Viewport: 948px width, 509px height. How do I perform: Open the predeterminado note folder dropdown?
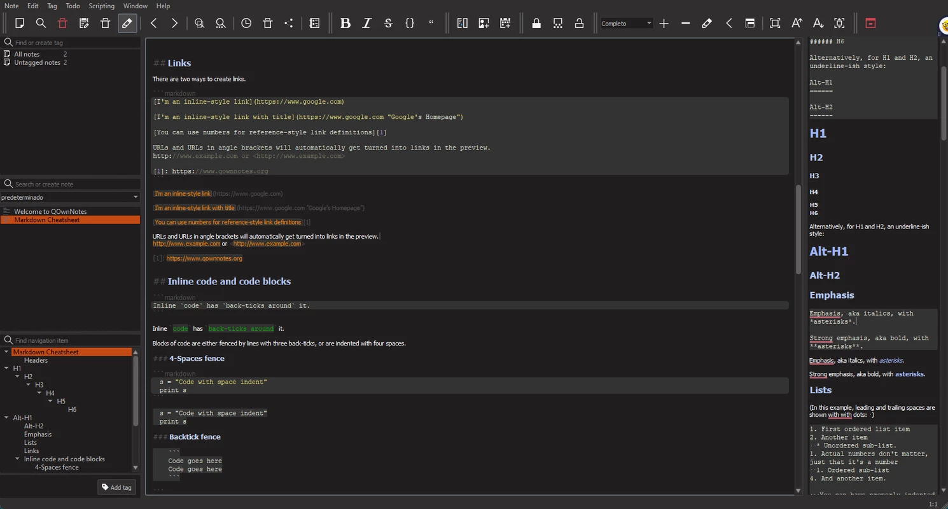pyautogui.click(x=70, y=197)
